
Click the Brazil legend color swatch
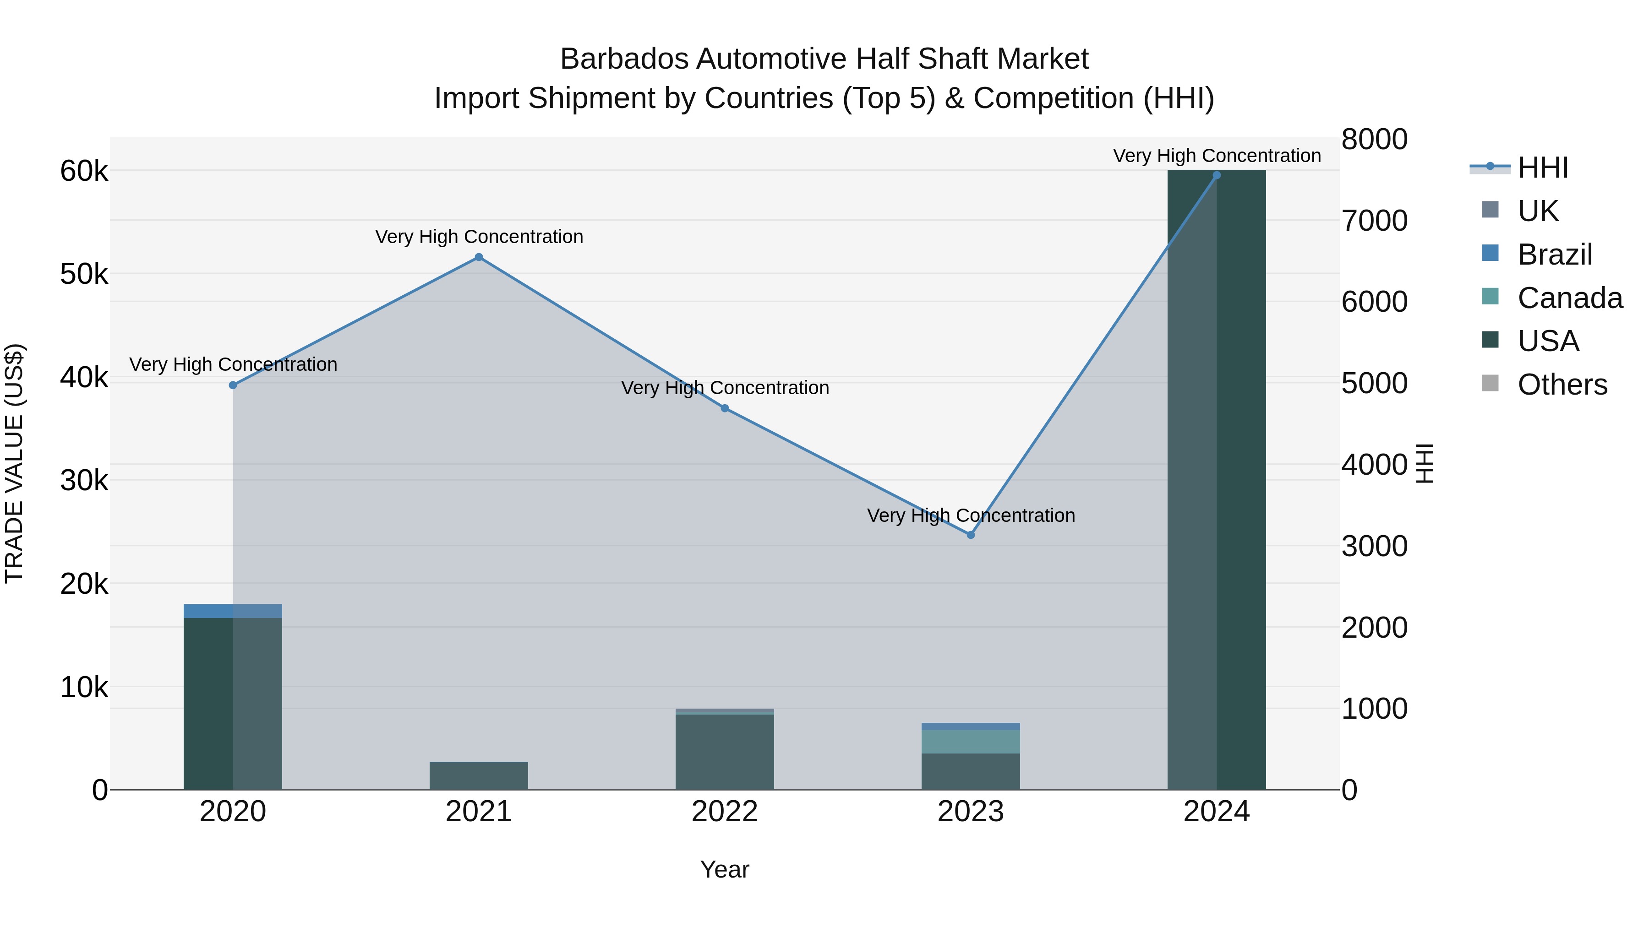pyautogui.click(x=1490, y=253)
